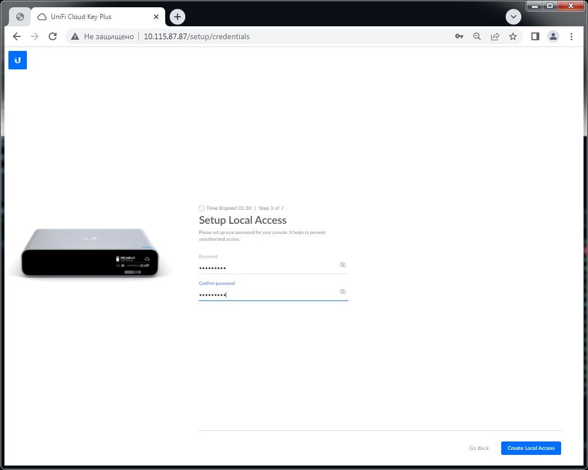588x470 pixels.
Task: Switch to the UniFi Cloud Key Plus tab
Action: [98, 17]
